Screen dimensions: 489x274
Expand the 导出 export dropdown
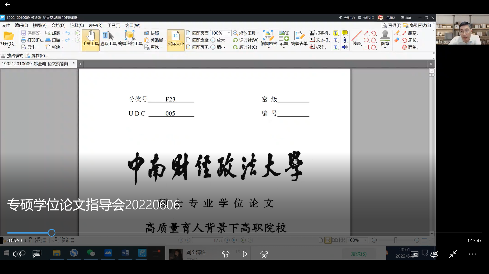(38, 47)
